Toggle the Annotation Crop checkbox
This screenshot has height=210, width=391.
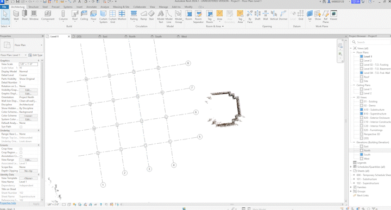(x=21, y=156)
